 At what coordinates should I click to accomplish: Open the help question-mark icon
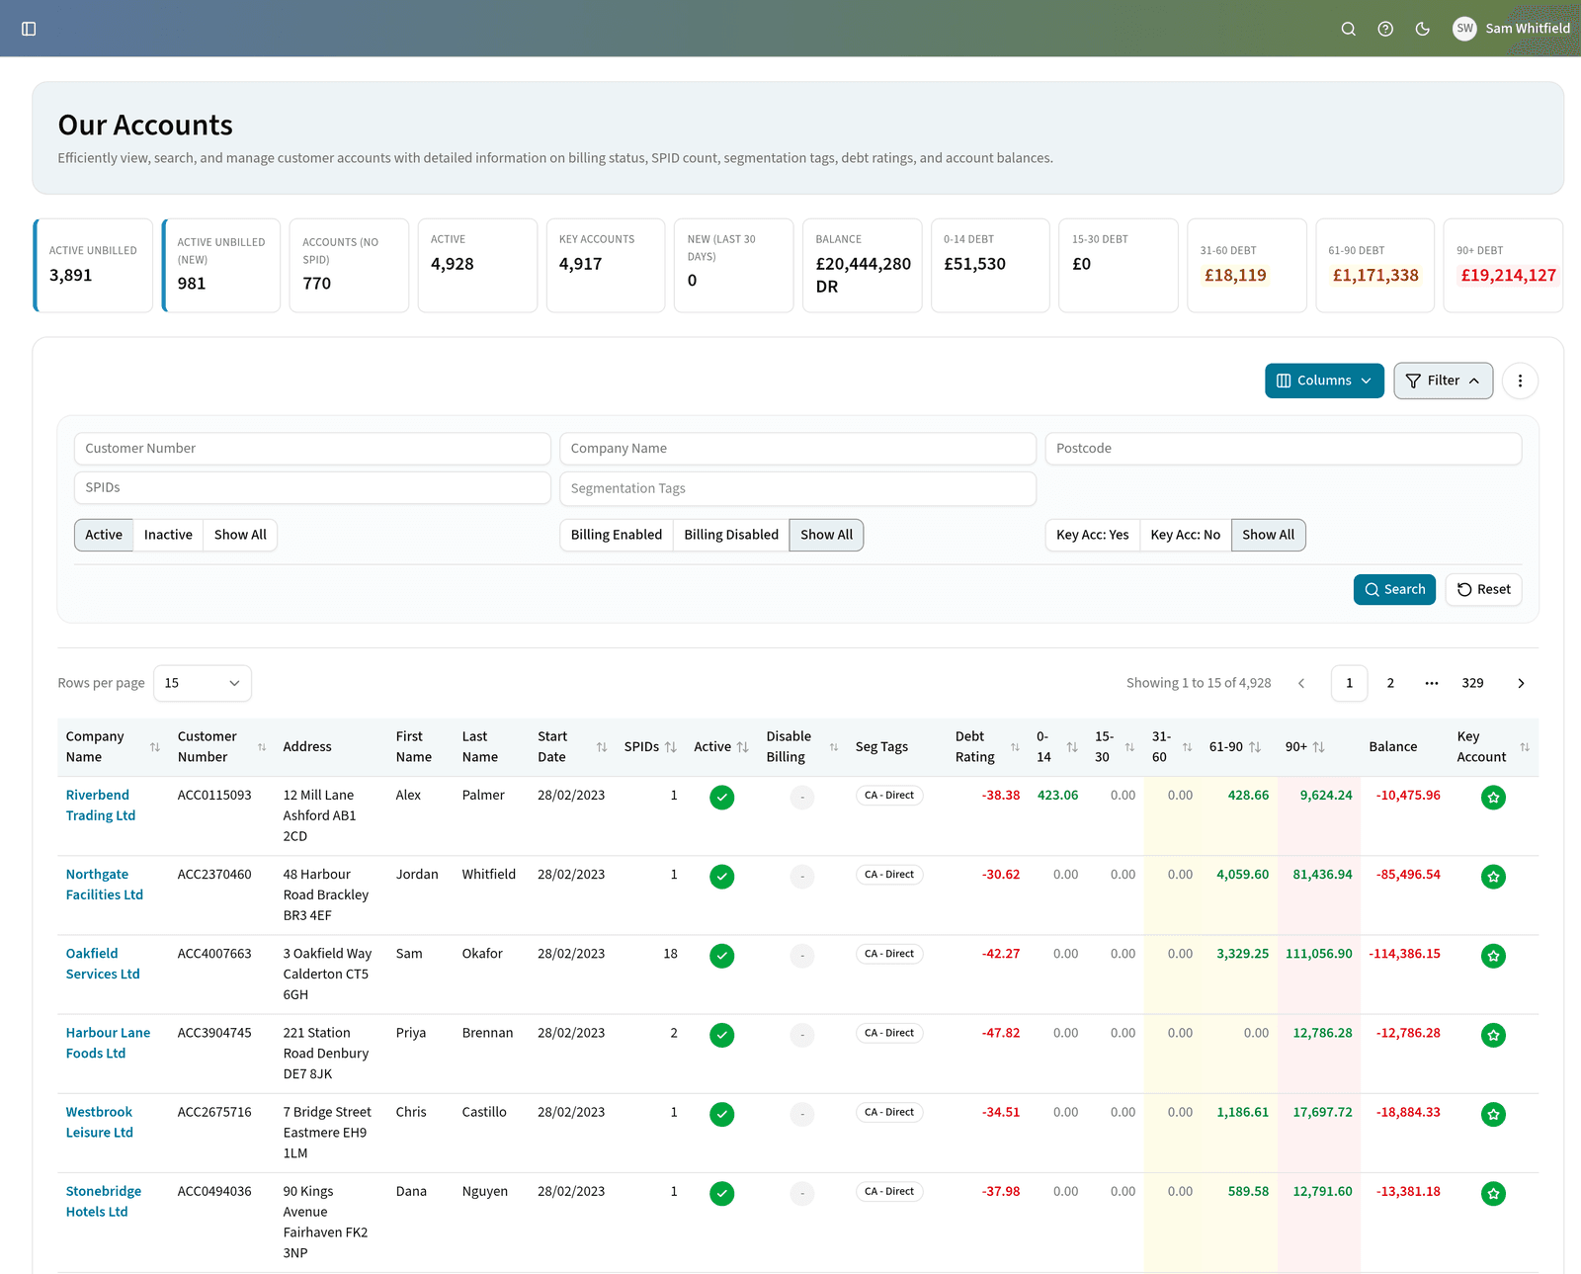pyautogui.click(x=1385, y=29)
